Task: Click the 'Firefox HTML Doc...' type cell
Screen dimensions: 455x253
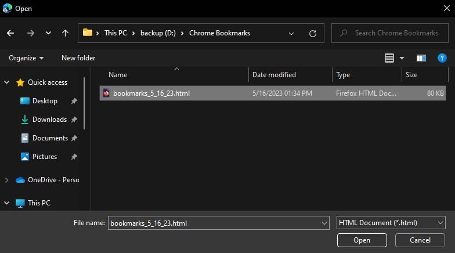Action: 366,93
